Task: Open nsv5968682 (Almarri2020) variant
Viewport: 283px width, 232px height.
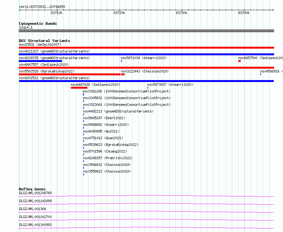Action: point(106,125)
